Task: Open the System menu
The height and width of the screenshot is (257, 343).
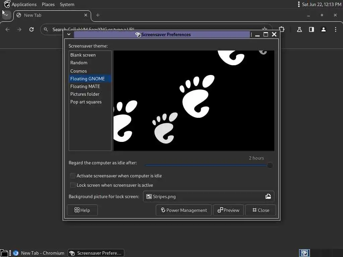Action: [x=67, y=4]
